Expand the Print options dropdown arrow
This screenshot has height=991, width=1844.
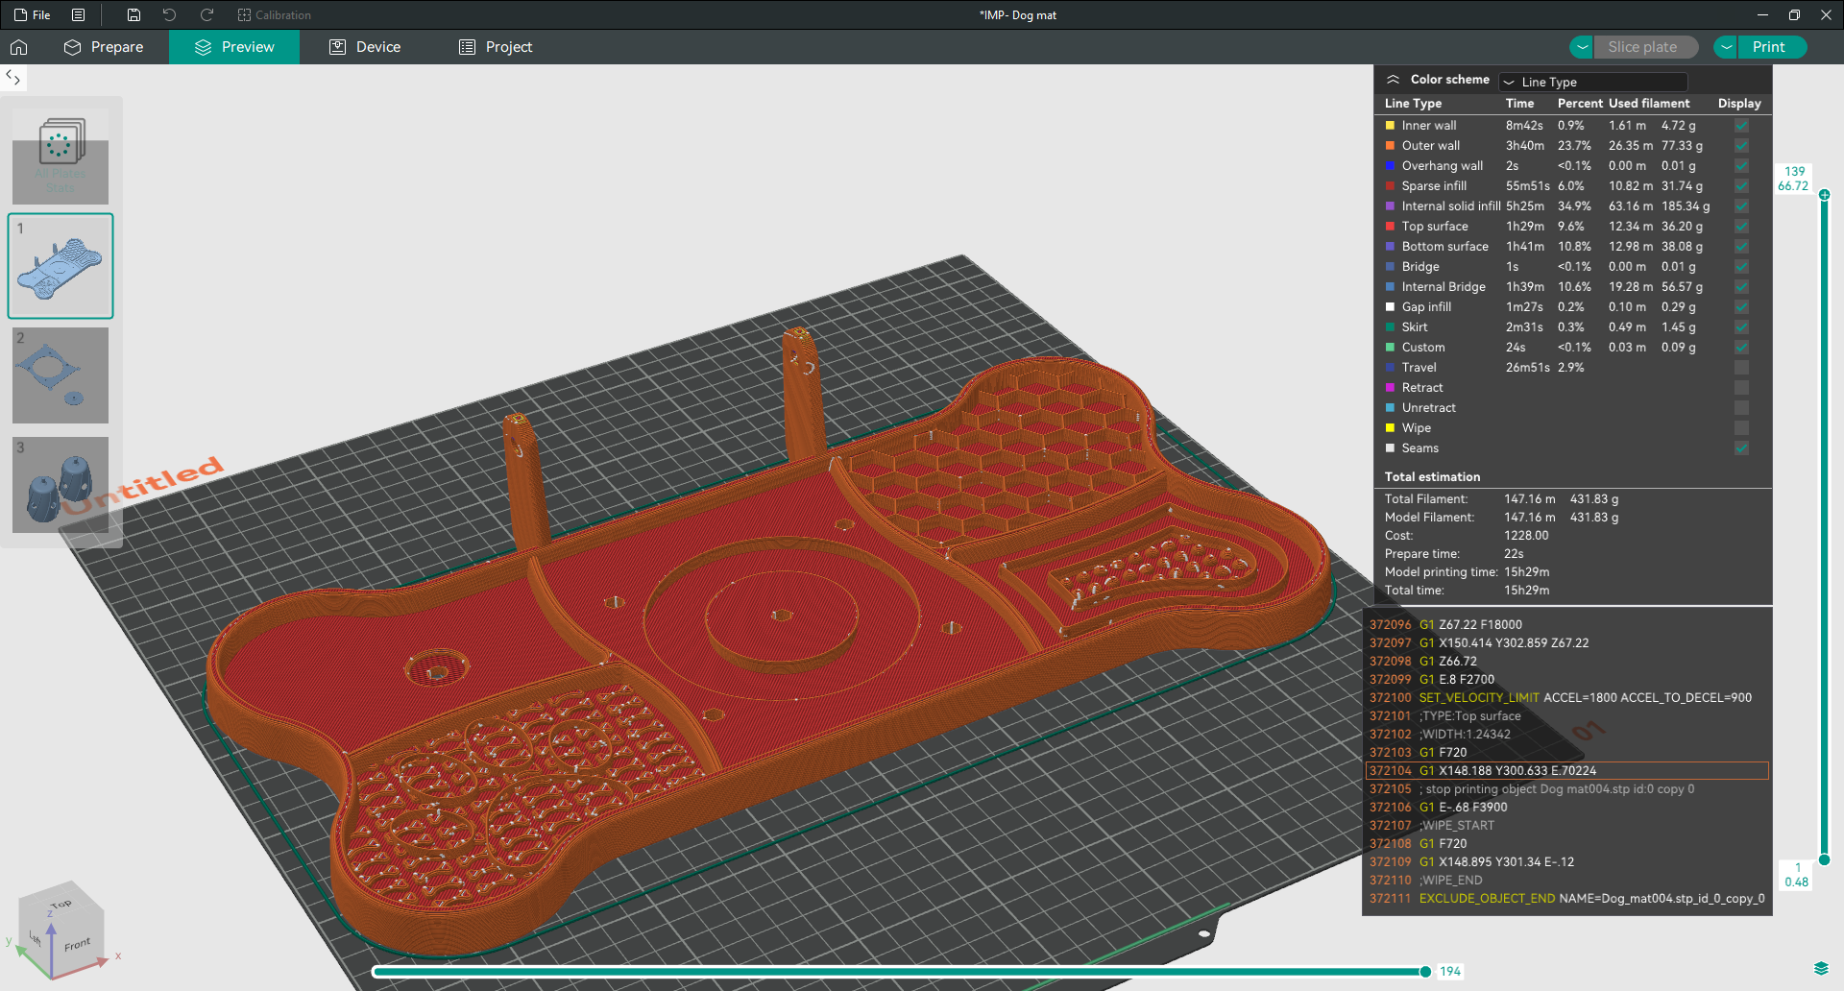pyautogui.click(x=1726, y=47)
